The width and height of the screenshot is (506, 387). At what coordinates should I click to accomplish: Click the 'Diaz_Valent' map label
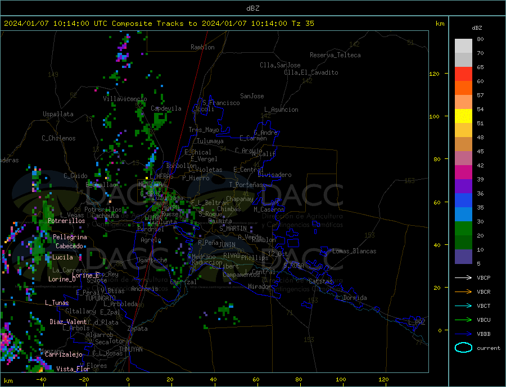pos(68,322)
